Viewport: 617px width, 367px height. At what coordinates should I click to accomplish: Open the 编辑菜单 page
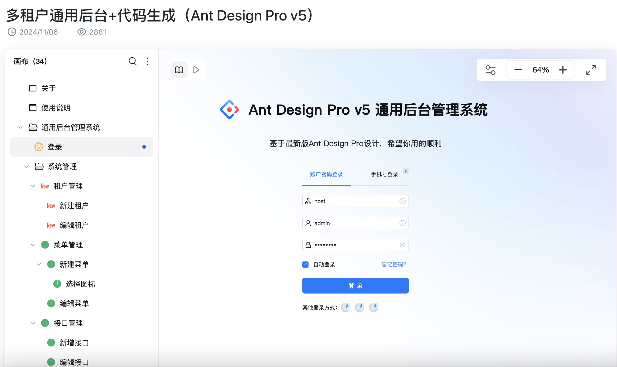click(74, 303)
